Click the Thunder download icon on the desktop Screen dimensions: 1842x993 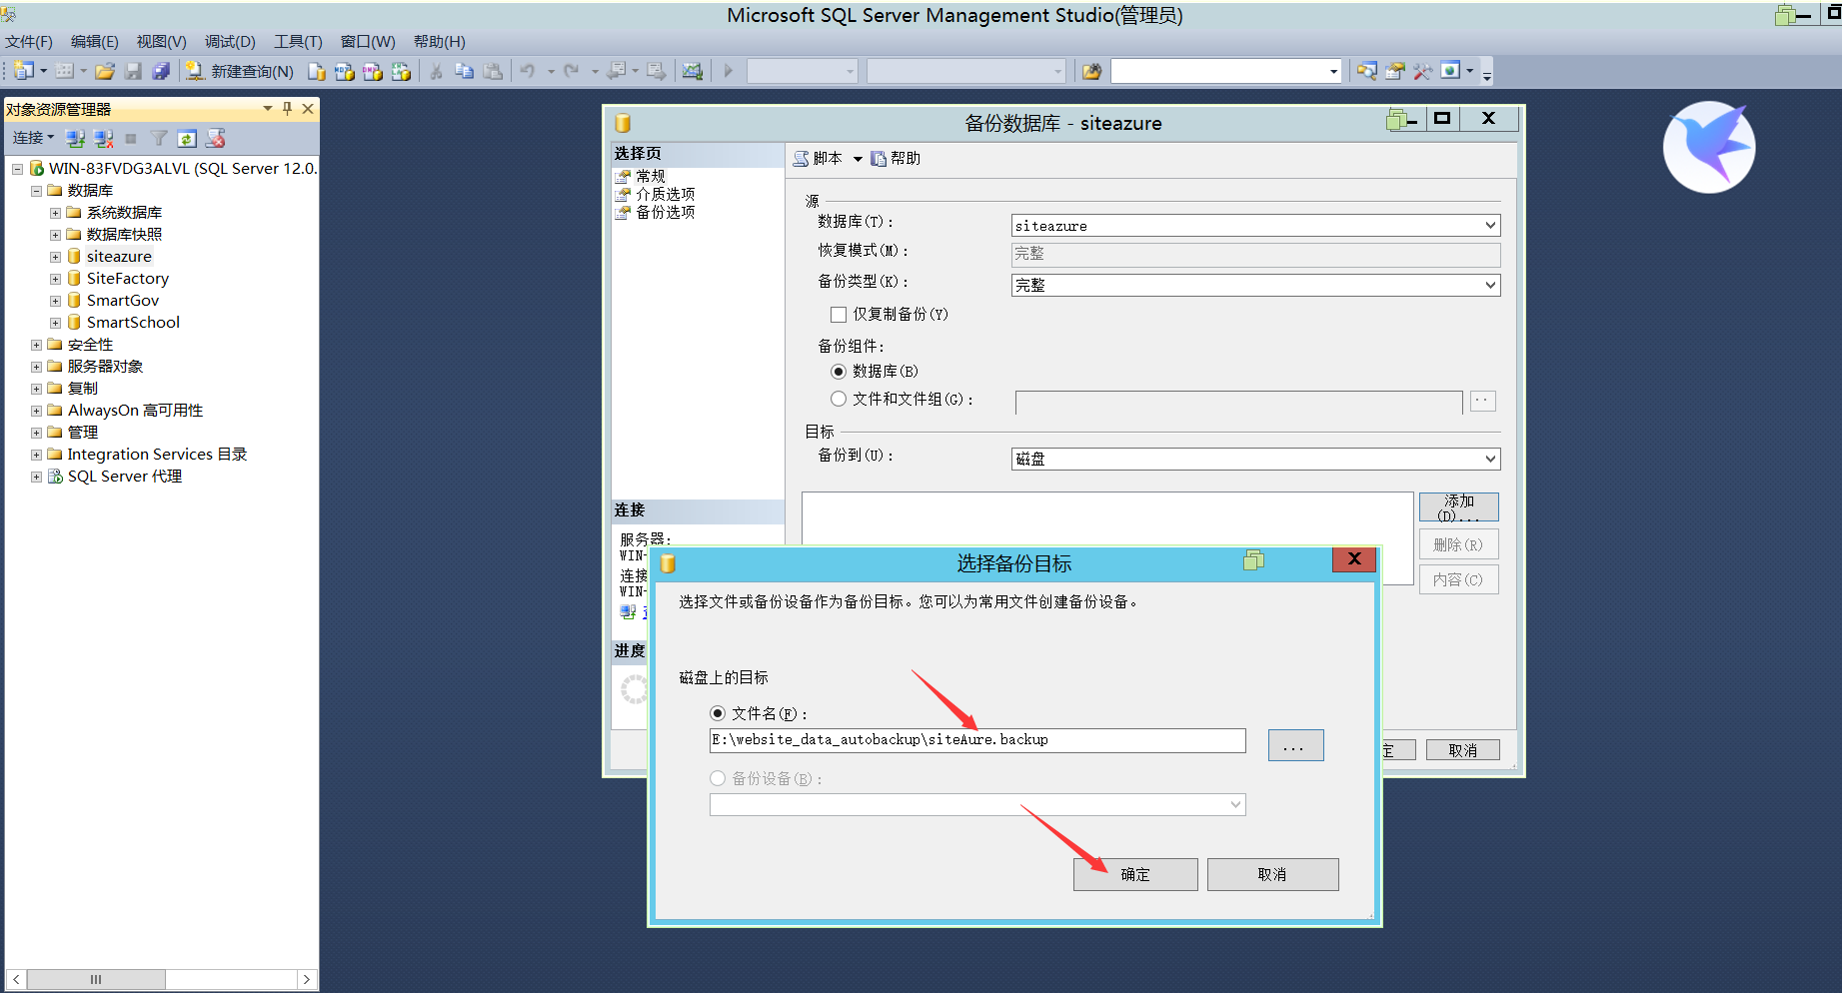click(x=1709, y=147)
